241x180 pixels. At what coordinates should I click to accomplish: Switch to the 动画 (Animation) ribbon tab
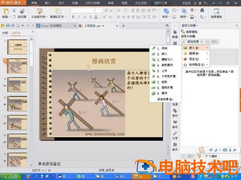coord(75,3)
